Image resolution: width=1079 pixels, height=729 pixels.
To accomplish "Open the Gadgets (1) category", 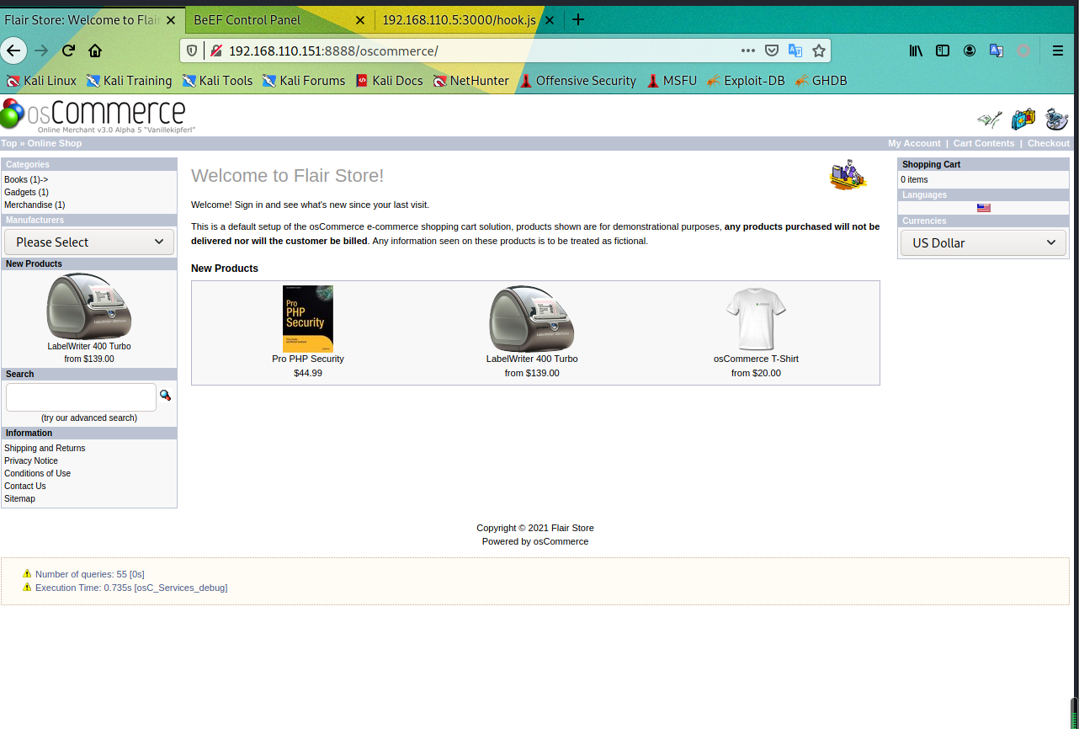I will [x=26, y=192].
